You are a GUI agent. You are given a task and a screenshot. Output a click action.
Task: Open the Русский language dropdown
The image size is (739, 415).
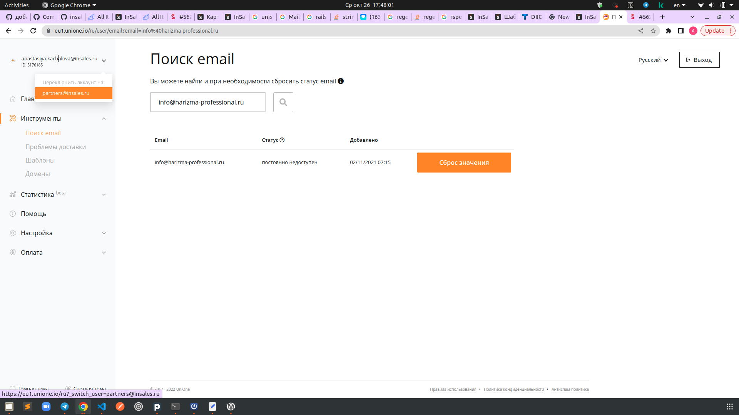coord(653,60)
